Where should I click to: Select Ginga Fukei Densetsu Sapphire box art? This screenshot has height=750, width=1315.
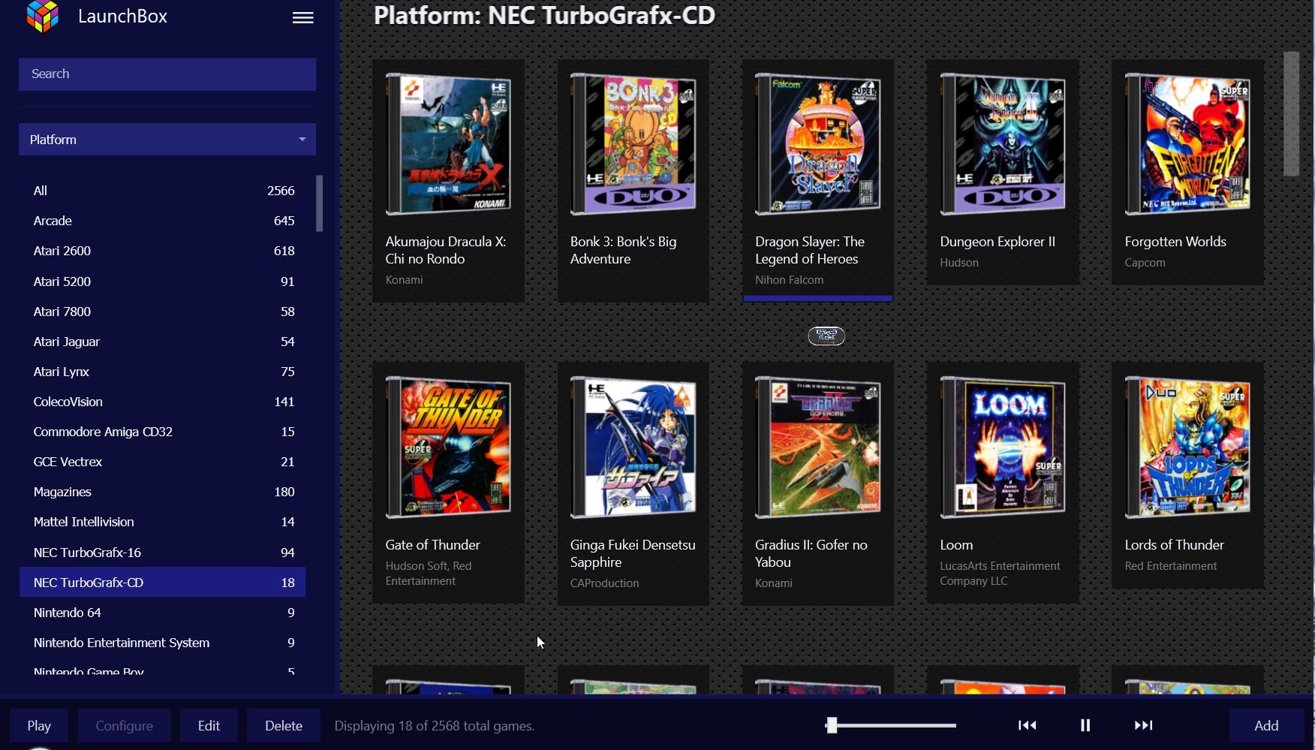(633, 447)
